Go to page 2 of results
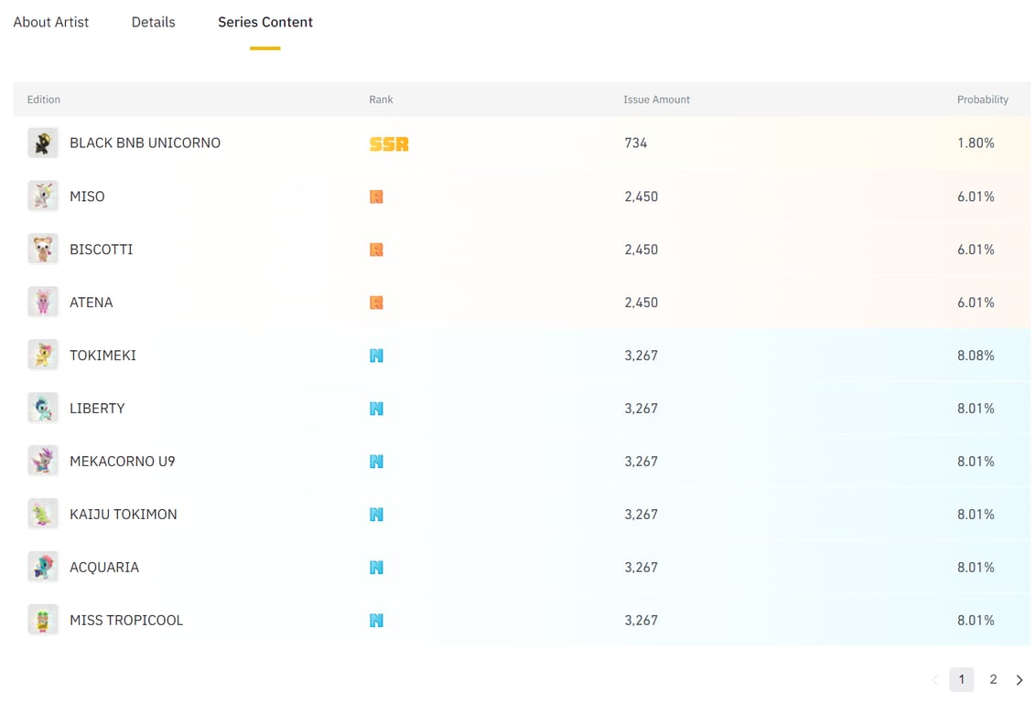This screenshot has height=702, width=1035. pyautogui.click(x=993, y=679)
